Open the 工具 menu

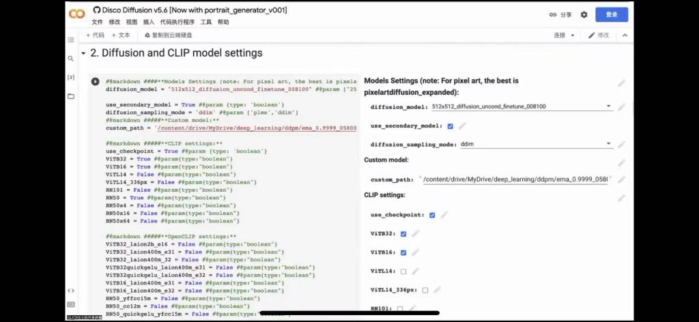coord(206,22)
